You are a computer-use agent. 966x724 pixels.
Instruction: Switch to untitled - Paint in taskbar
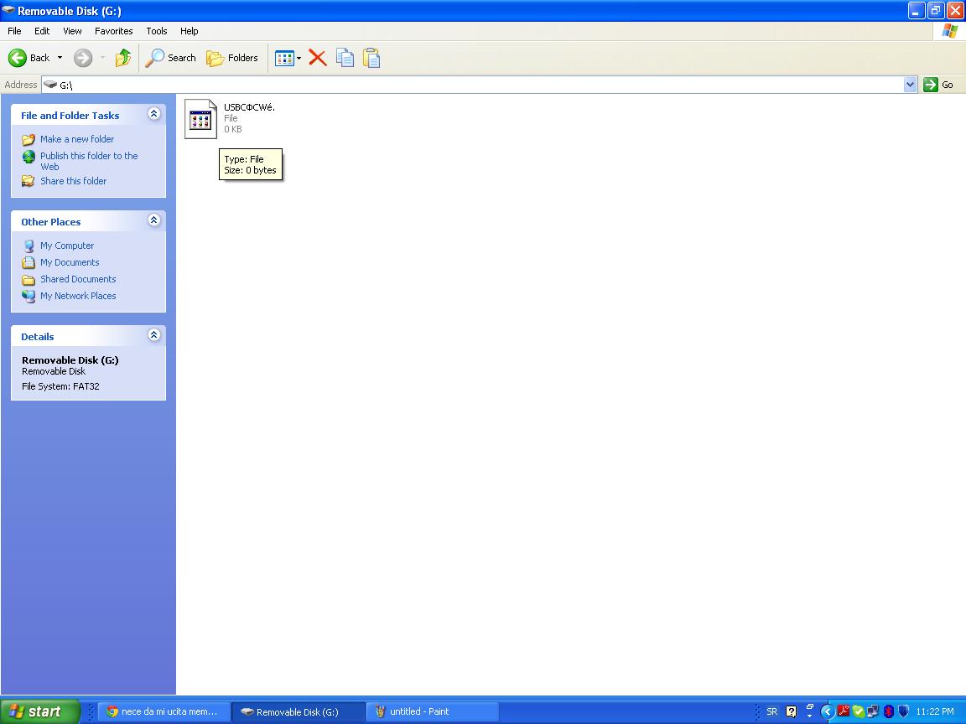432,711
